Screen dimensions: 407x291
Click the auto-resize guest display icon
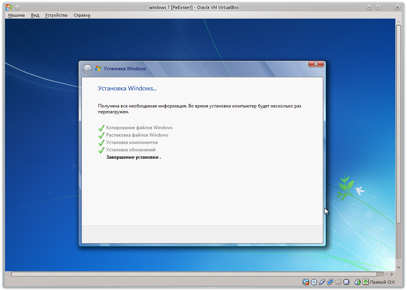[x=365, y=282]
